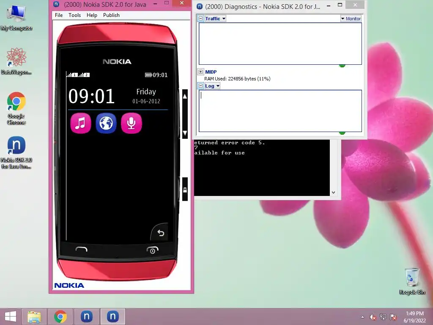The image size is (433, 325).
Task: Click the network tray icon
Action: [x=383, y=317]
